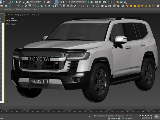The width and height of the screenshot is (160, 120).
Task: Select the Rotate tool
Action: pyautogui.click(x=20, y=2)
